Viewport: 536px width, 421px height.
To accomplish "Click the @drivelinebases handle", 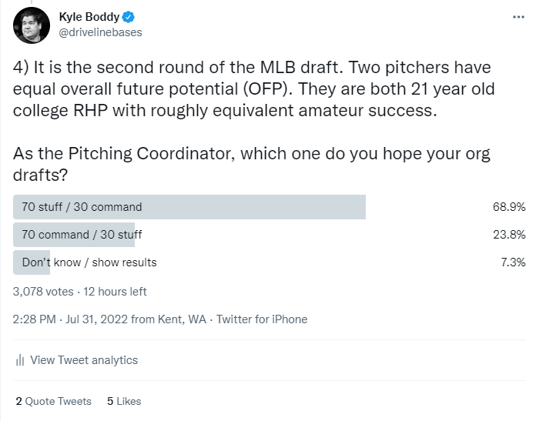I will 100,32.
